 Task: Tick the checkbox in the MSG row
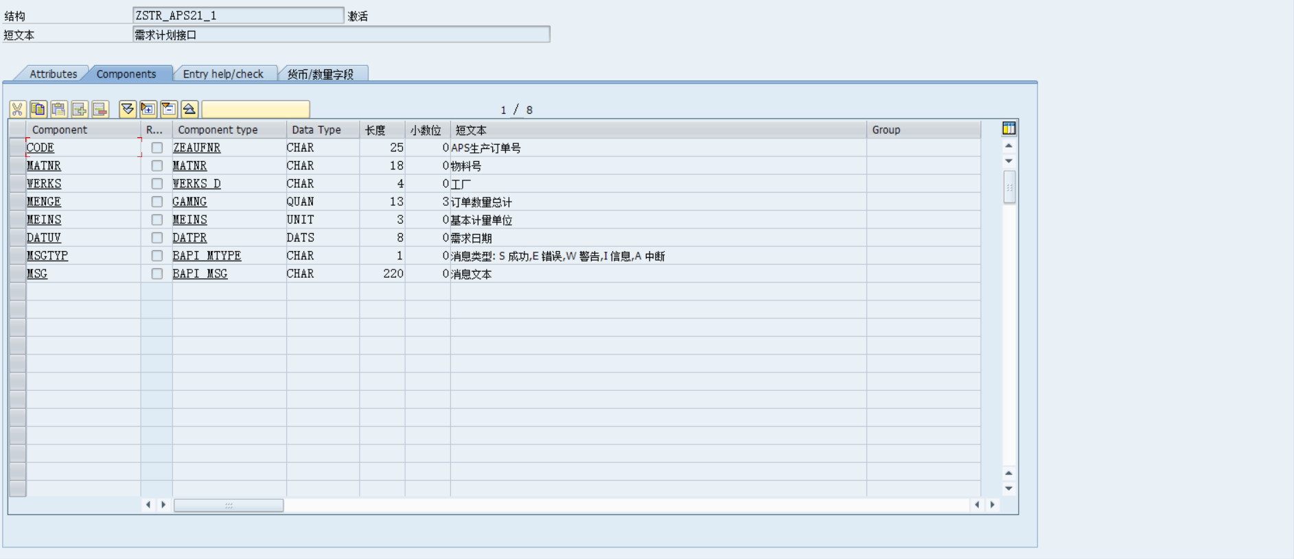(x=157, y=274)
